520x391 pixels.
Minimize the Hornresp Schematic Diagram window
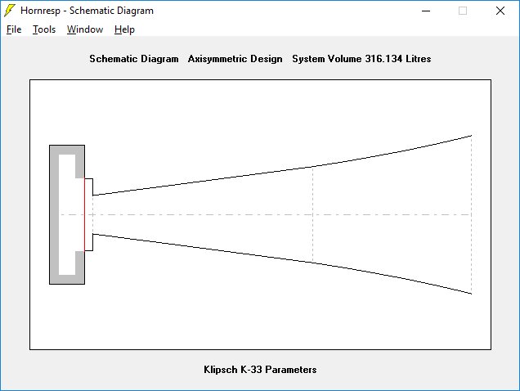(x=426, y=11)
